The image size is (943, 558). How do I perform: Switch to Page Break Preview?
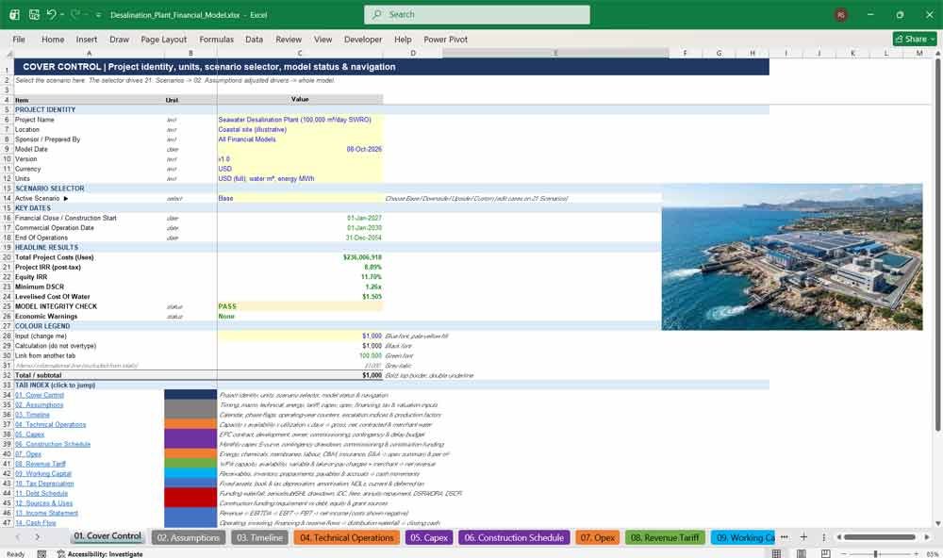click(x=826, y=554)
